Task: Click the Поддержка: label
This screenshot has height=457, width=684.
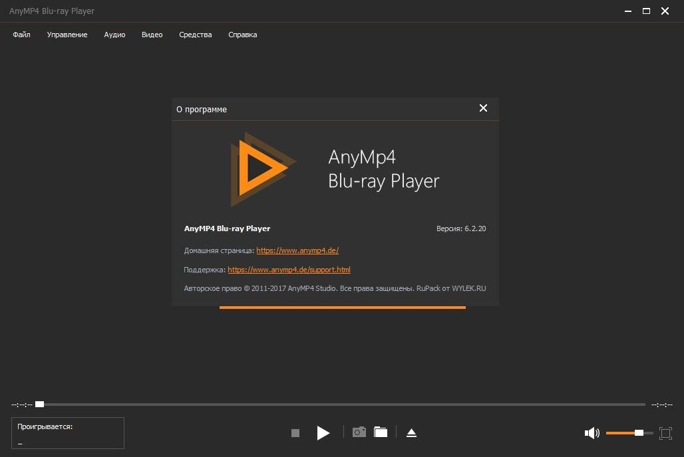Action: (204, 270)
